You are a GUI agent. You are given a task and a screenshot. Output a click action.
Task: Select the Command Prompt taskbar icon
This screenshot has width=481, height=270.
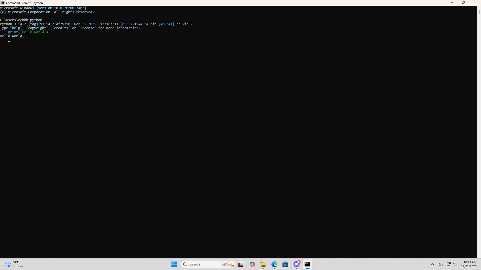307,264
